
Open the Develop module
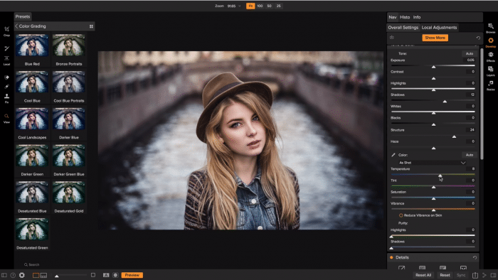point(490,43)
